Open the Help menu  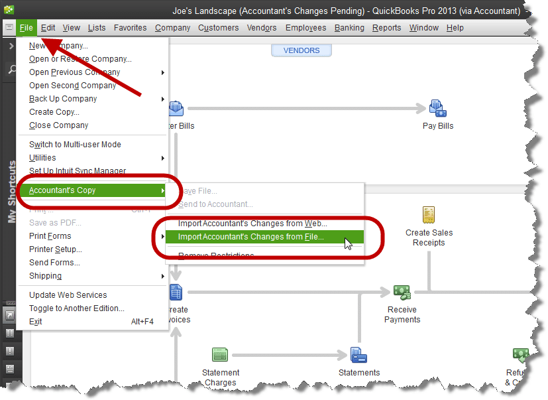click(455, 28)
